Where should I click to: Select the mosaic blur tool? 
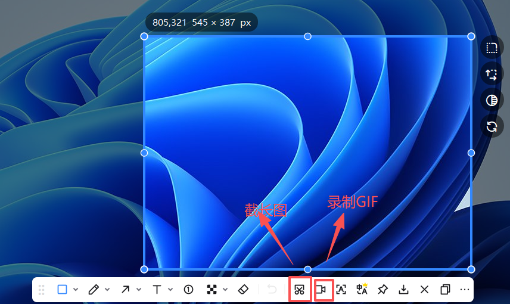tap(212, 289)
